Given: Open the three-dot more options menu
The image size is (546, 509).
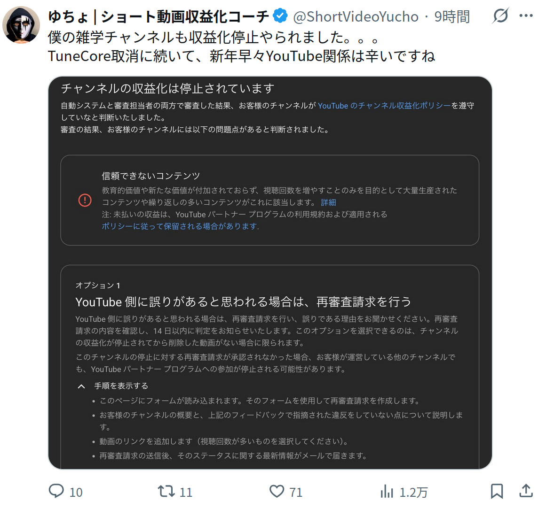Looking at the screenshot, I should point(526,16).
